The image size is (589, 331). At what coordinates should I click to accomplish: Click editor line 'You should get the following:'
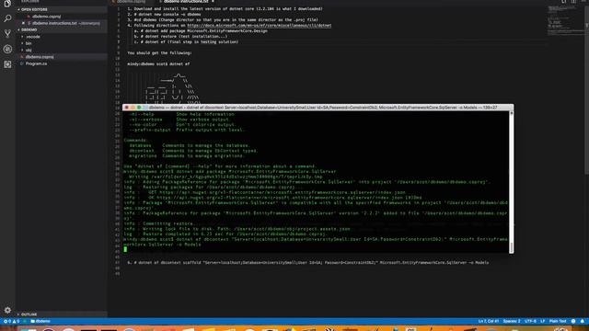[159, 53]
